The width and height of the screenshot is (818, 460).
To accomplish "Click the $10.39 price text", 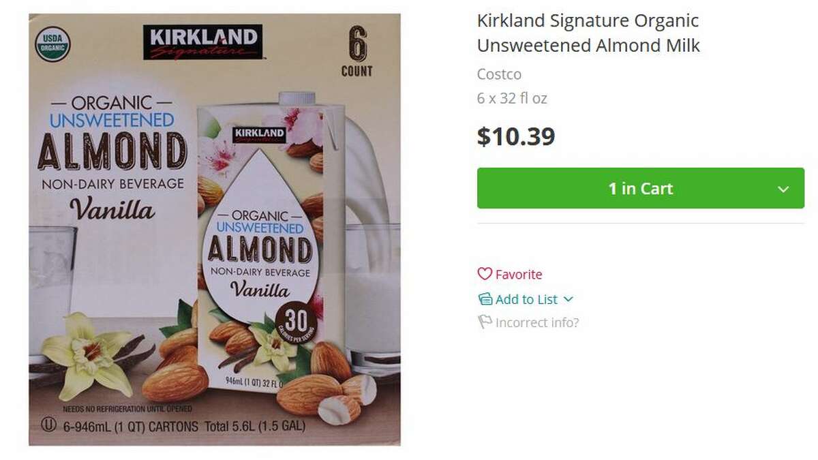I will (516, 136).
